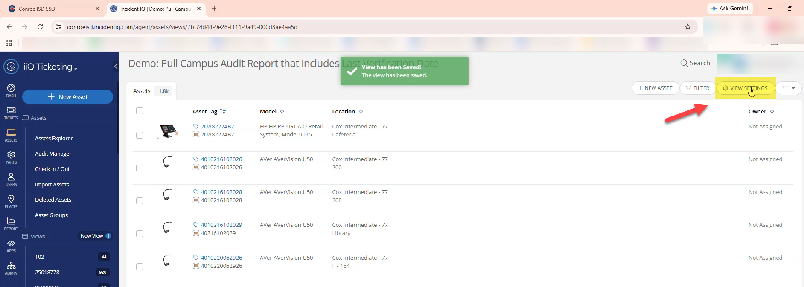This screenshot has width=804, height=287.
Task: Expand the Assets section in sidebar
Action: click(x=35, y=118)
